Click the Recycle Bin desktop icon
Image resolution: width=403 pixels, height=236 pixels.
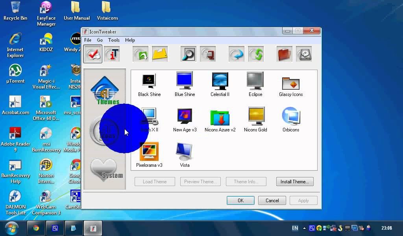tap(15, 11)
